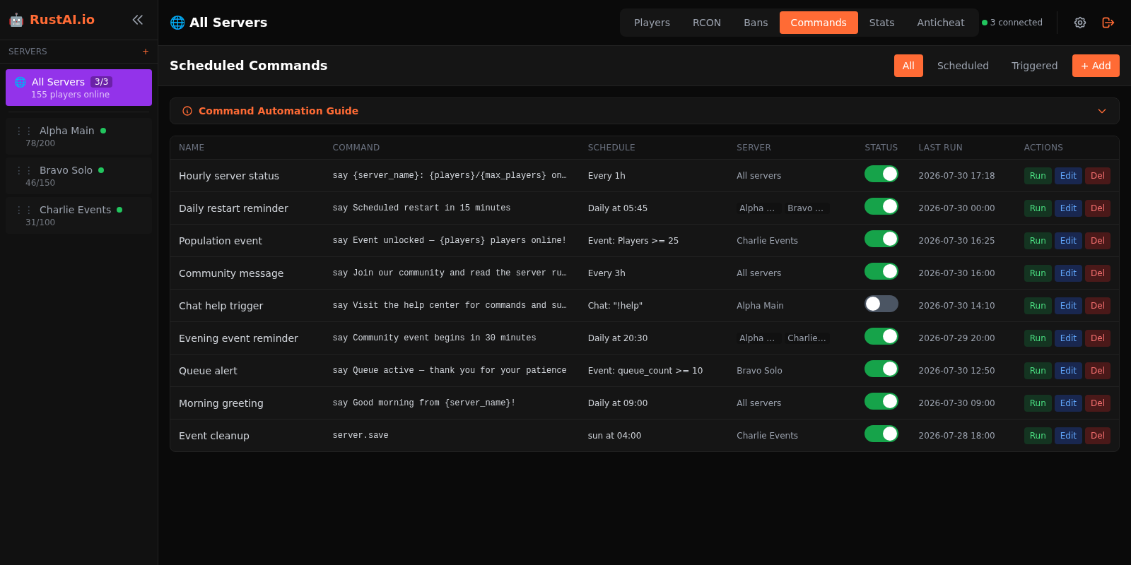The height and width of the screenshot is (565, 1131).
Task: Delete the Queue alert command
Action: pyautogui.click(x=1098, y=371)
